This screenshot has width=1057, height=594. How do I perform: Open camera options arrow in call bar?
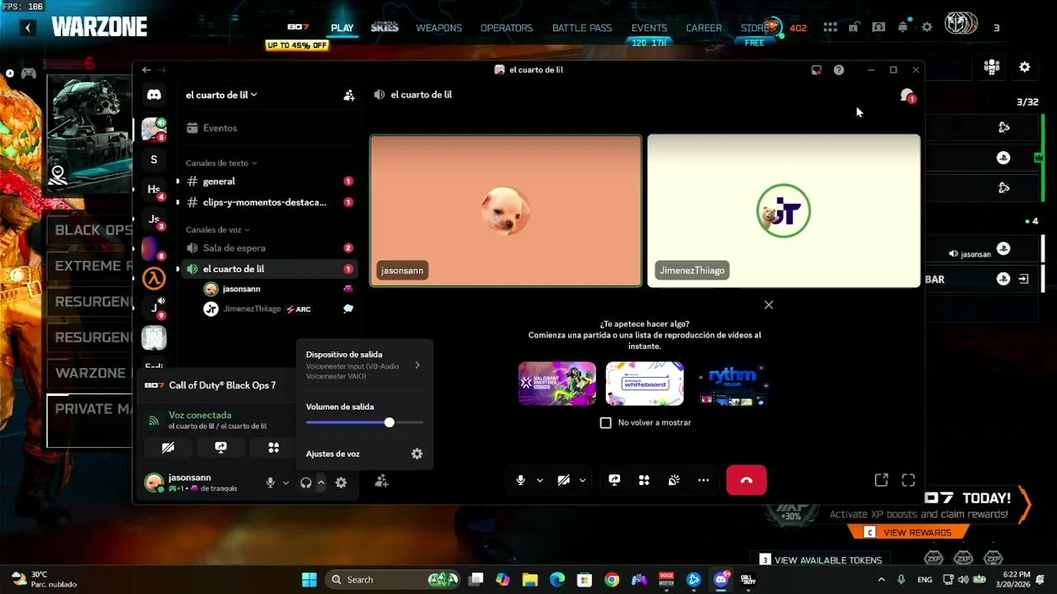pos(582,480)
